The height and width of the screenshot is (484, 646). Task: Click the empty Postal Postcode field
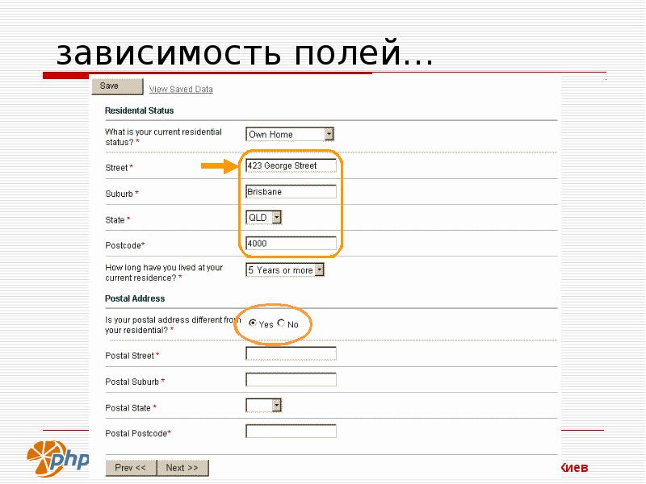click(x=291, y=432)
